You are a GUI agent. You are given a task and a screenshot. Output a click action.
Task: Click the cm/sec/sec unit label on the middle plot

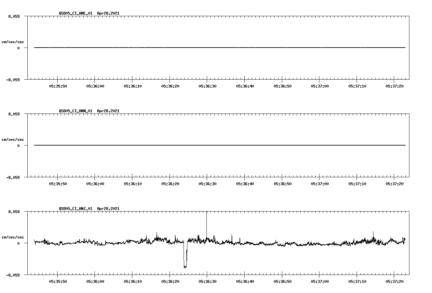(x=13, y=139)
